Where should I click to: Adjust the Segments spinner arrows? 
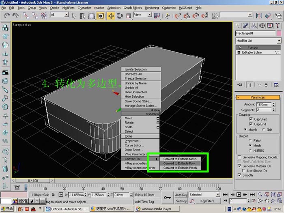[x=274, y=110]
